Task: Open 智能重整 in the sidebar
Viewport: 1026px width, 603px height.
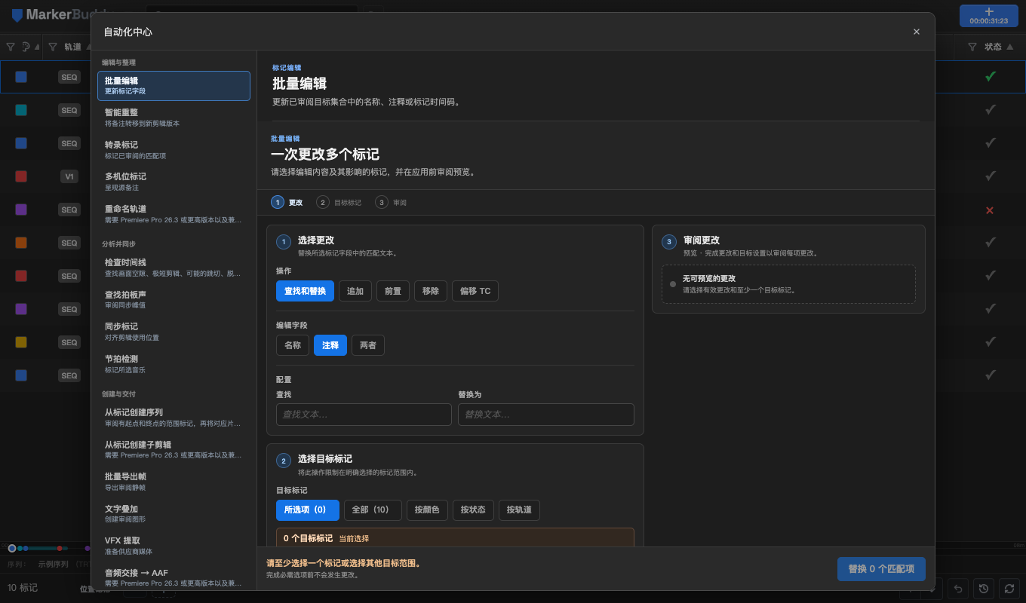Action: (174, 117)
